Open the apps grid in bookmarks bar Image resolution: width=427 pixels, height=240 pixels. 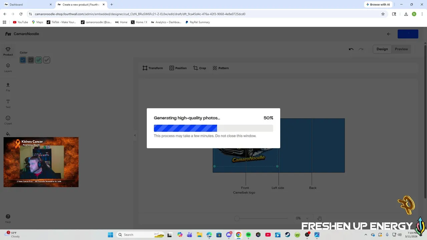[x=4, y=22]
